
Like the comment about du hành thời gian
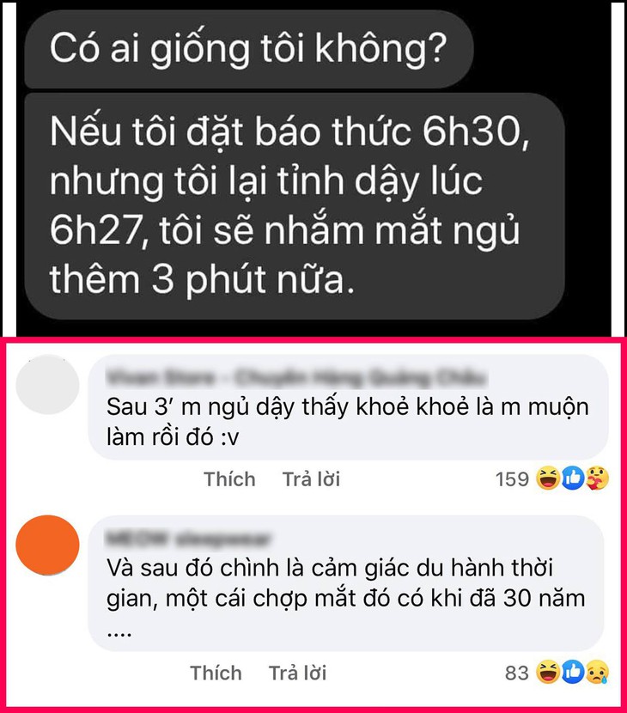216,673
